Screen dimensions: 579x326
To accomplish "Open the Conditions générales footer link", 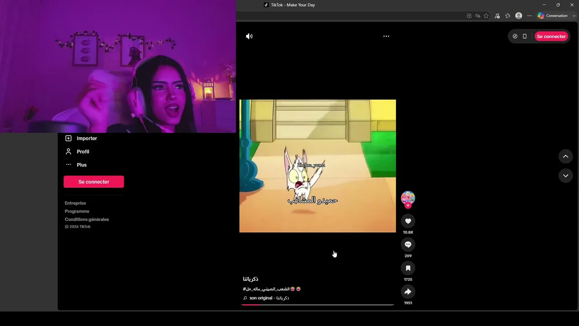I will click(87, 220).
